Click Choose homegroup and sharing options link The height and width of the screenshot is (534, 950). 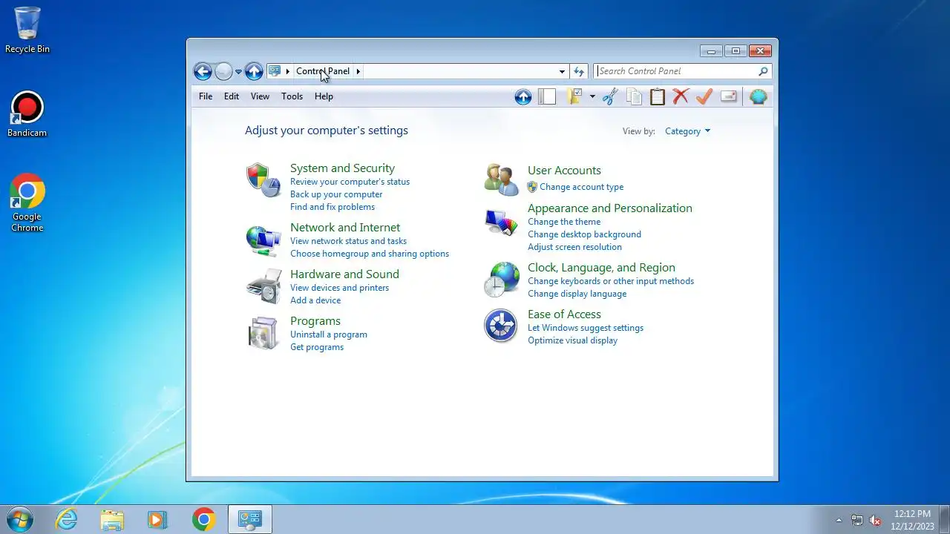(x=370, y=254)
